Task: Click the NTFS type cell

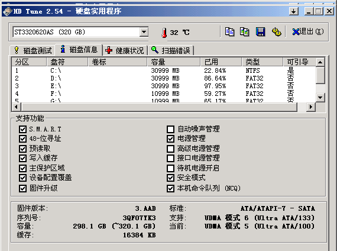Action: pos(252,70)
